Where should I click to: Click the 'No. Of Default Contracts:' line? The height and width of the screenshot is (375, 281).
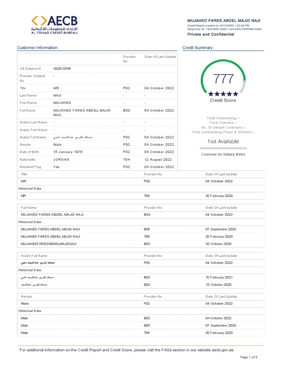(x=223, y=127)
